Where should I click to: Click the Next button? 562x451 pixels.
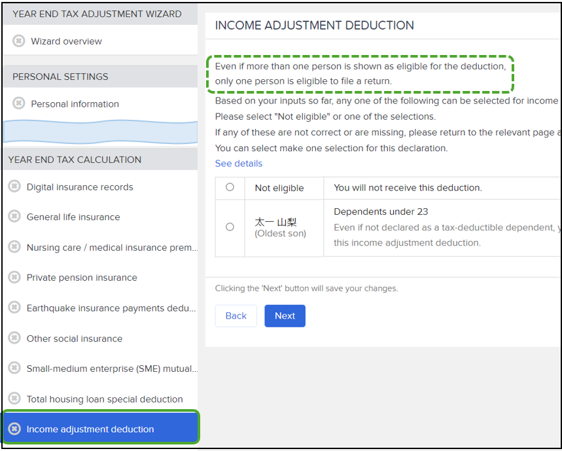285,316
